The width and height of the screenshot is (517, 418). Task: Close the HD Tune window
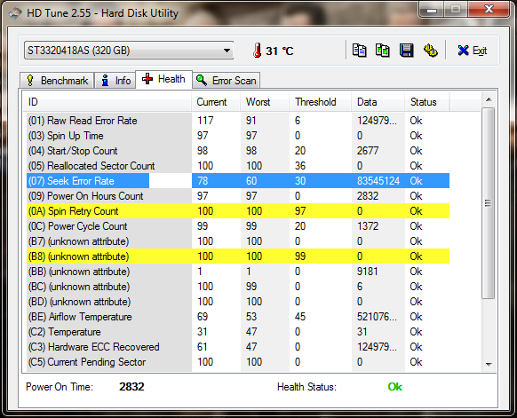489,10
